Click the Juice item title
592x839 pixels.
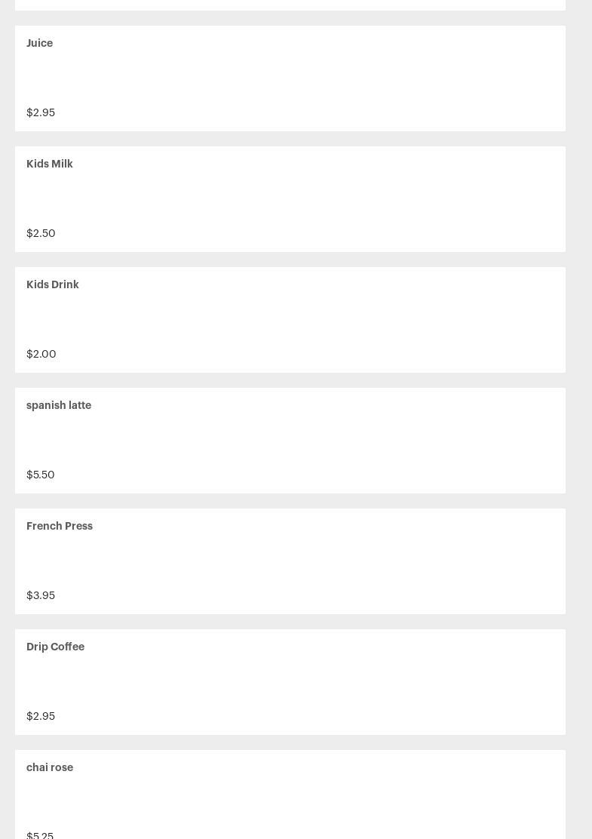click(x=39, y=43)
